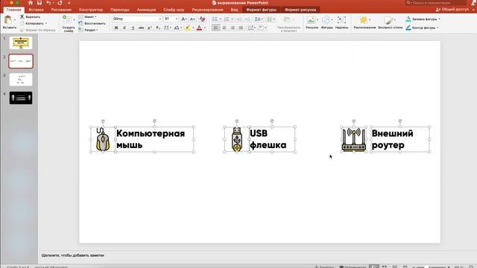Open the Формат фигуры tab

[262, 10]
